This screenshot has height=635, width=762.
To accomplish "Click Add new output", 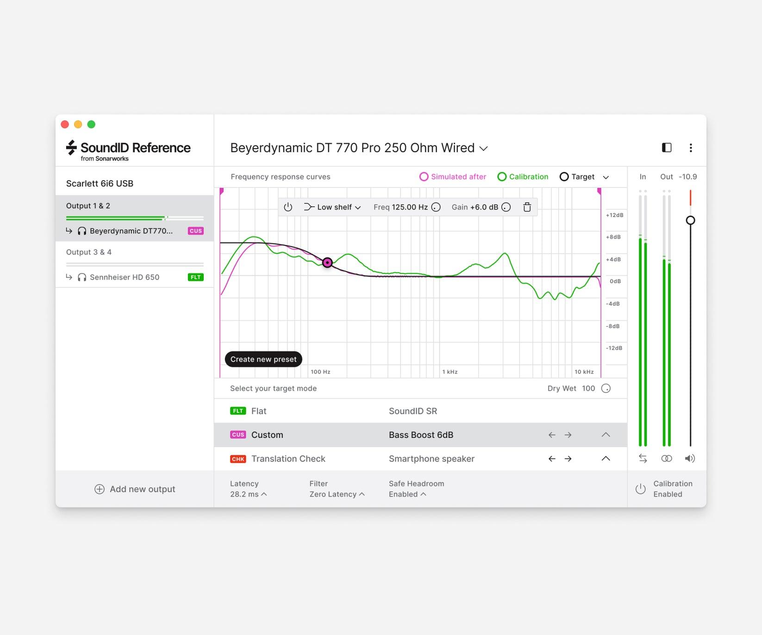I will click(x=135, y=489).
